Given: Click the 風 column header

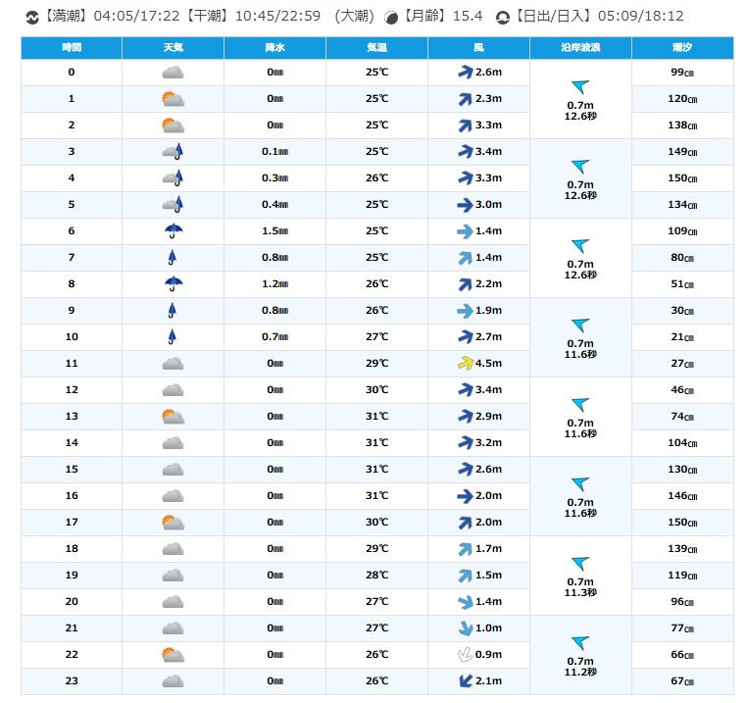Looking at the screenshot, I should tap(478, 48).
